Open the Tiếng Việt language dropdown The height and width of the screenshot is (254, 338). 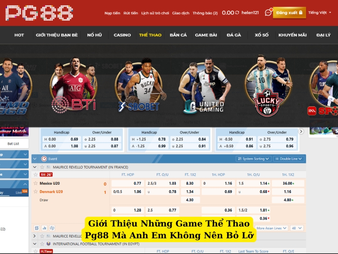319,13
